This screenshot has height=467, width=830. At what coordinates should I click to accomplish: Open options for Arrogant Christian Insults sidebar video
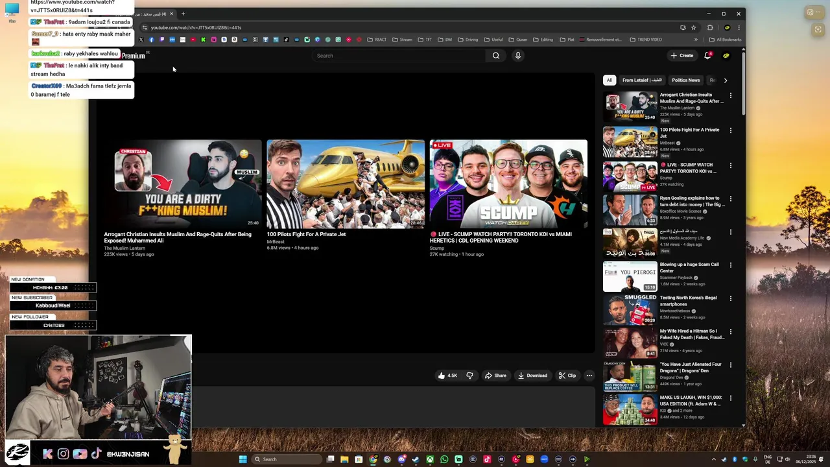coord(730,95)
